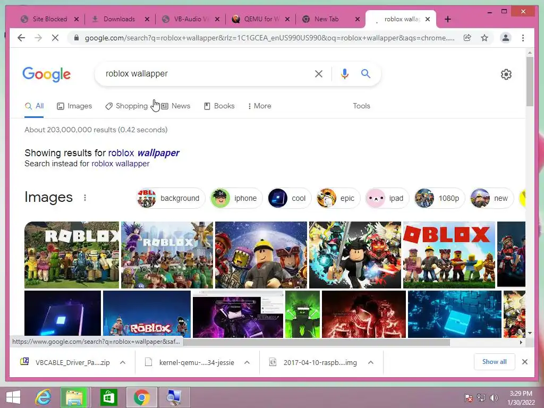Open the Chrome profile avatar menu

pyautogui.click(x=506, y=38)
